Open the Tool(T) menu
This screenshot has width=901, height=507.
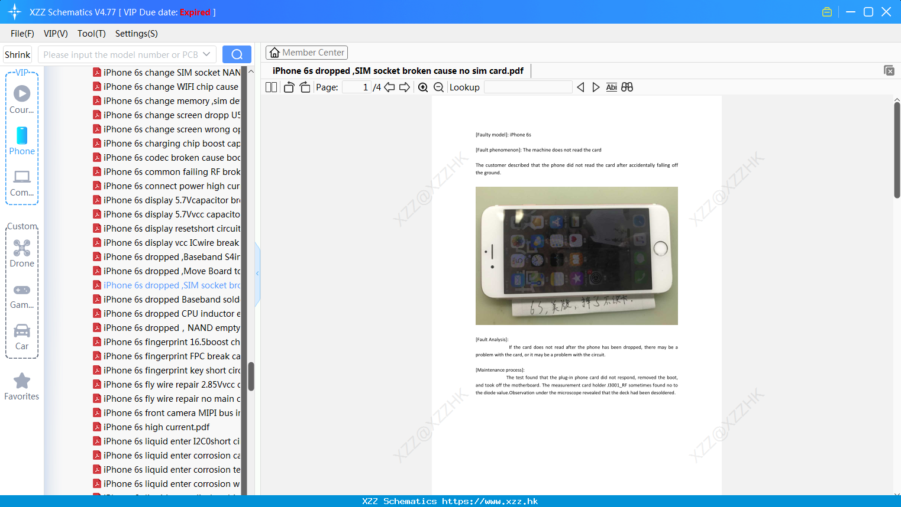click(x=92, y=34)
